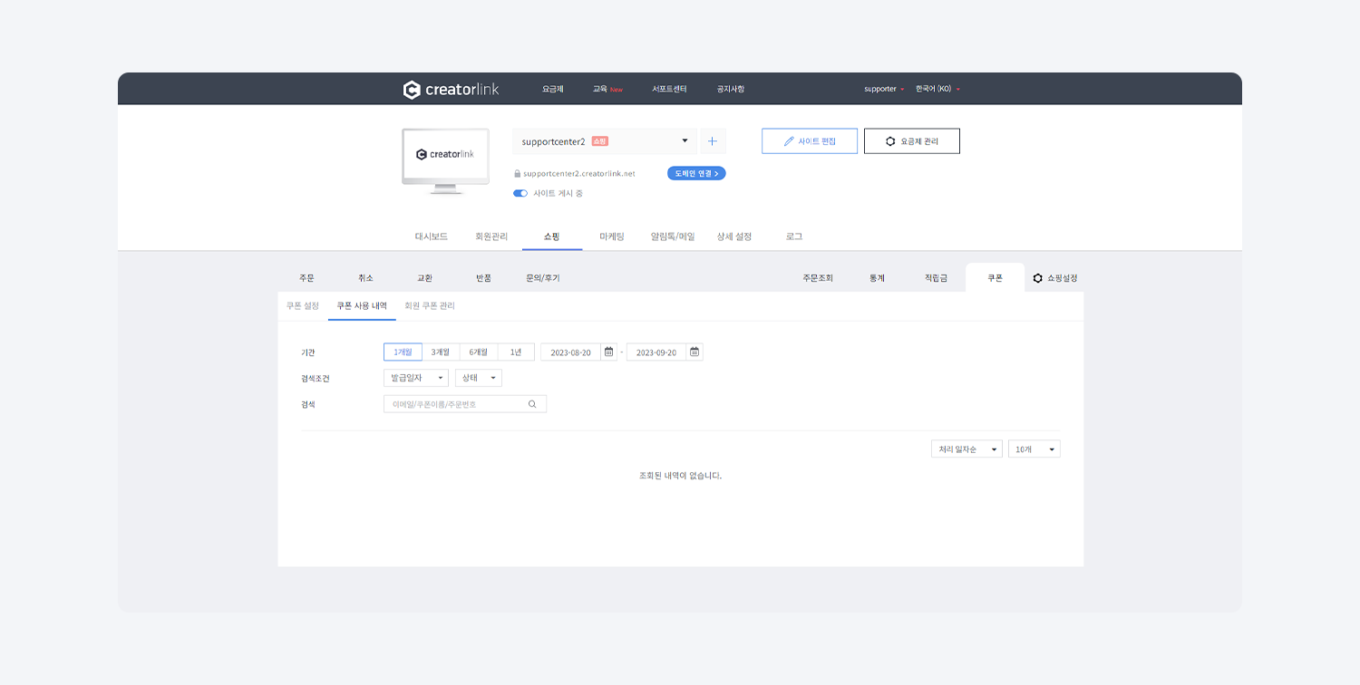The width and height of the screenshot is (1360, 685).
Task: Toggle the site publishing switch
Action: pyautogui.click(x=520, y=193)
